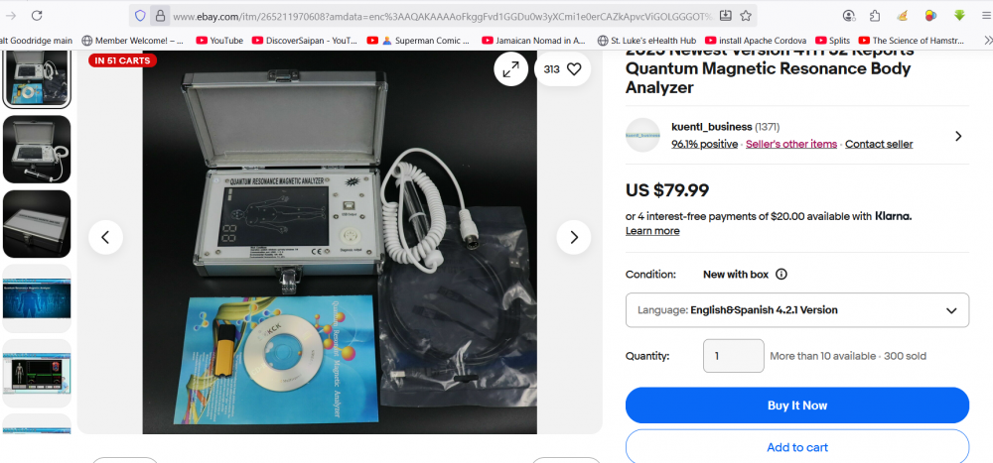Add item to watchlist via heart icon
This screenshot has height=463, width=993.
pos(562,69)
